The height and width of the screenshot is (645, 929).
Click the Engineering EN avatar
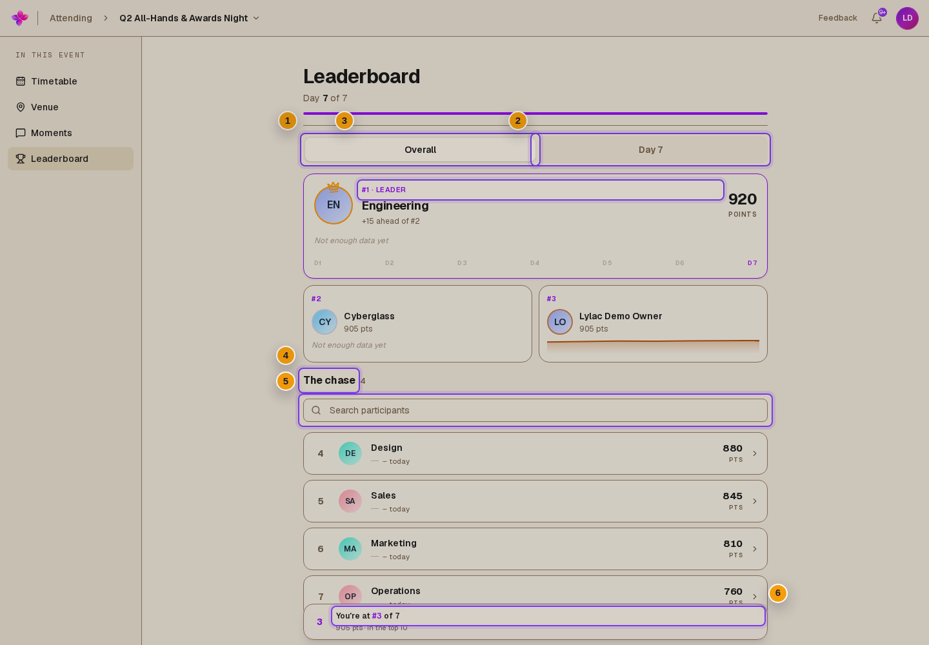point(334,205)
